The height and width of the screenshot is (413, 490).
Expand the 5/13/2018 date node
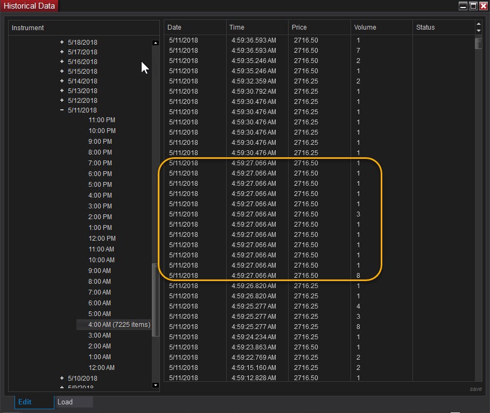pos(62,90)
